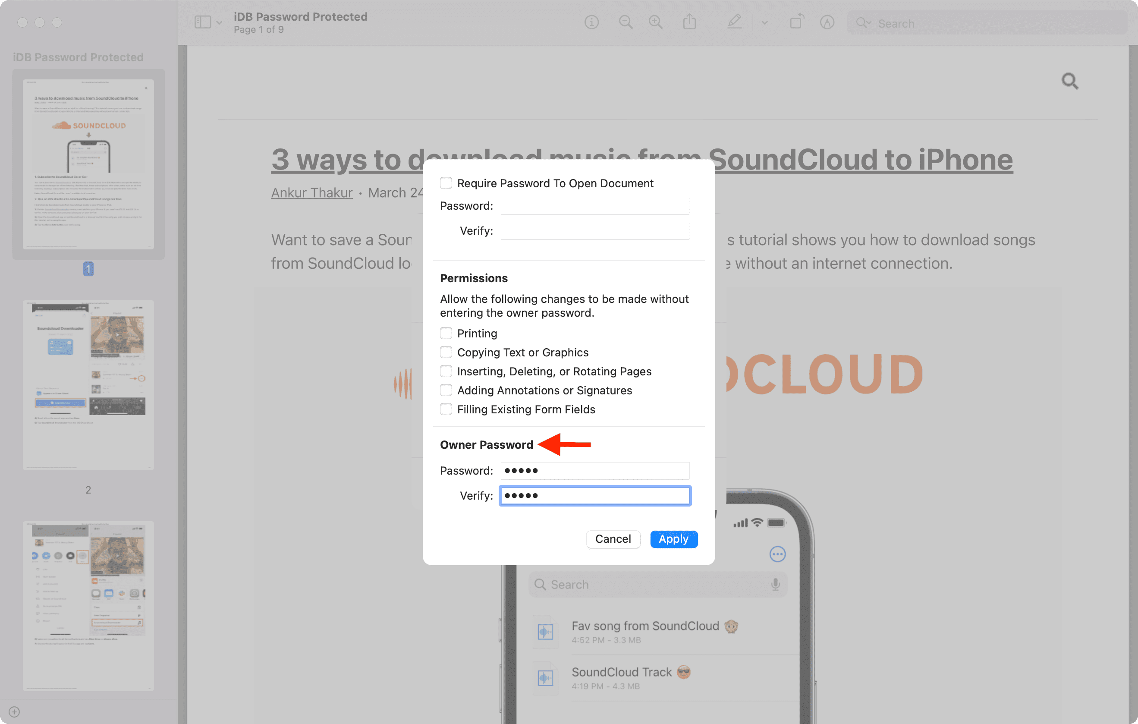Click the page's search magnifier icon
Image resolution: width=1138 pixels, height=724 pixels.
pyautogui.click(x=1069, y=81)
